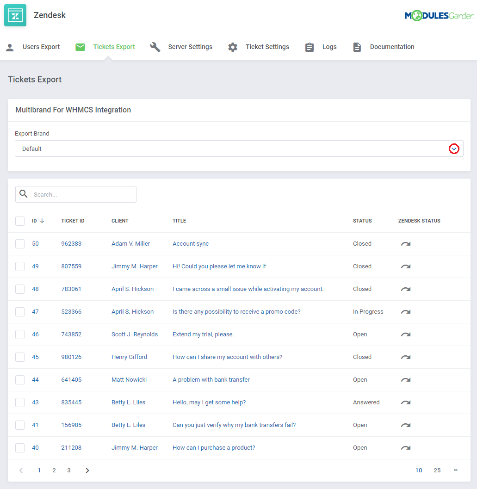
Task: Open 'A problem with bank transfer' ticket
Action: tap(211, 379)
